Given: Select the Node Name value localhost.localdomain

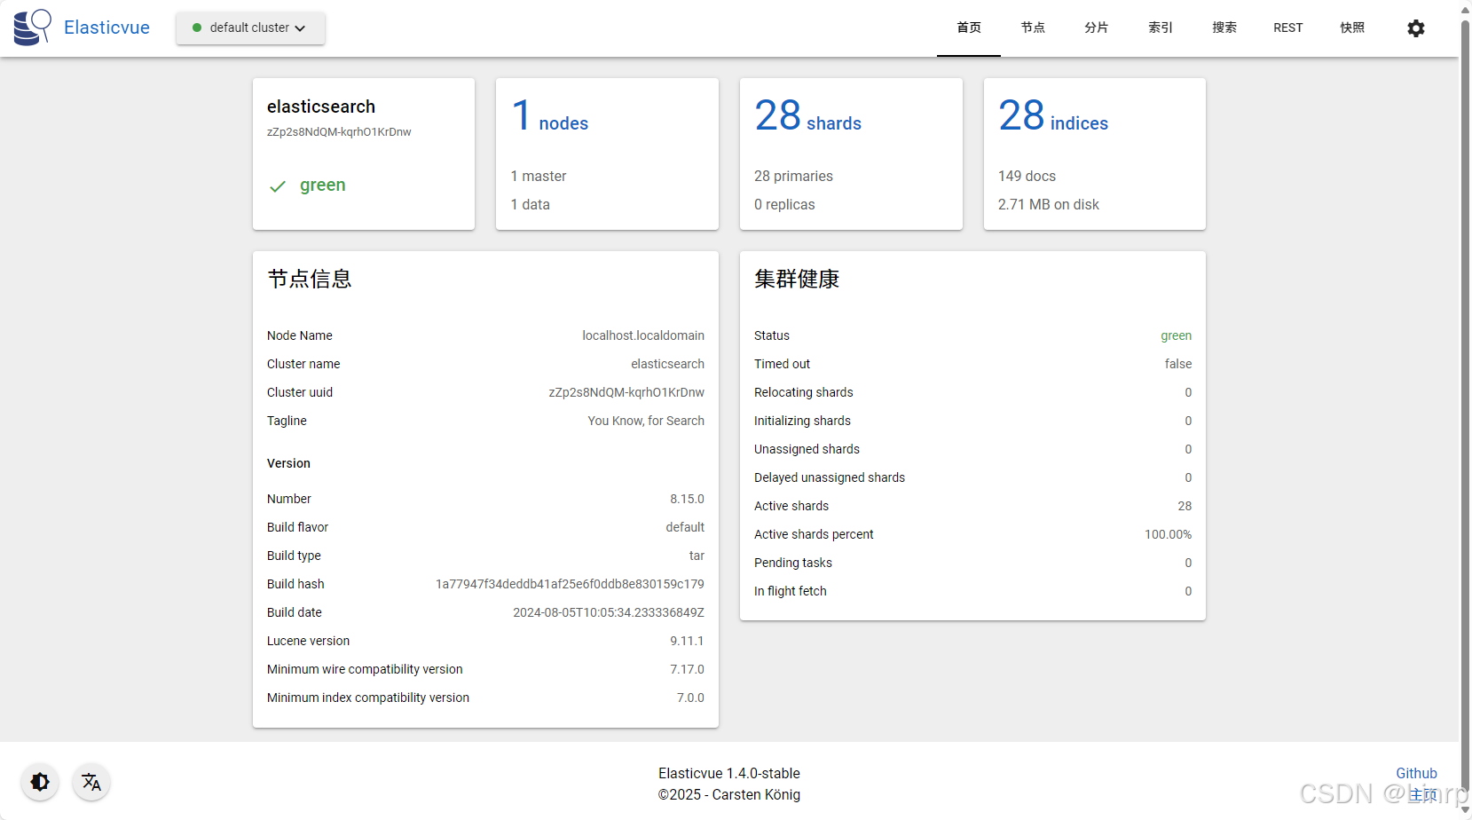Looking at the screenshot, I should click(643, 335).
